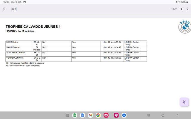Launch Chrome from the taskbar
Viewport: 191px width, 119px height.
98,115
